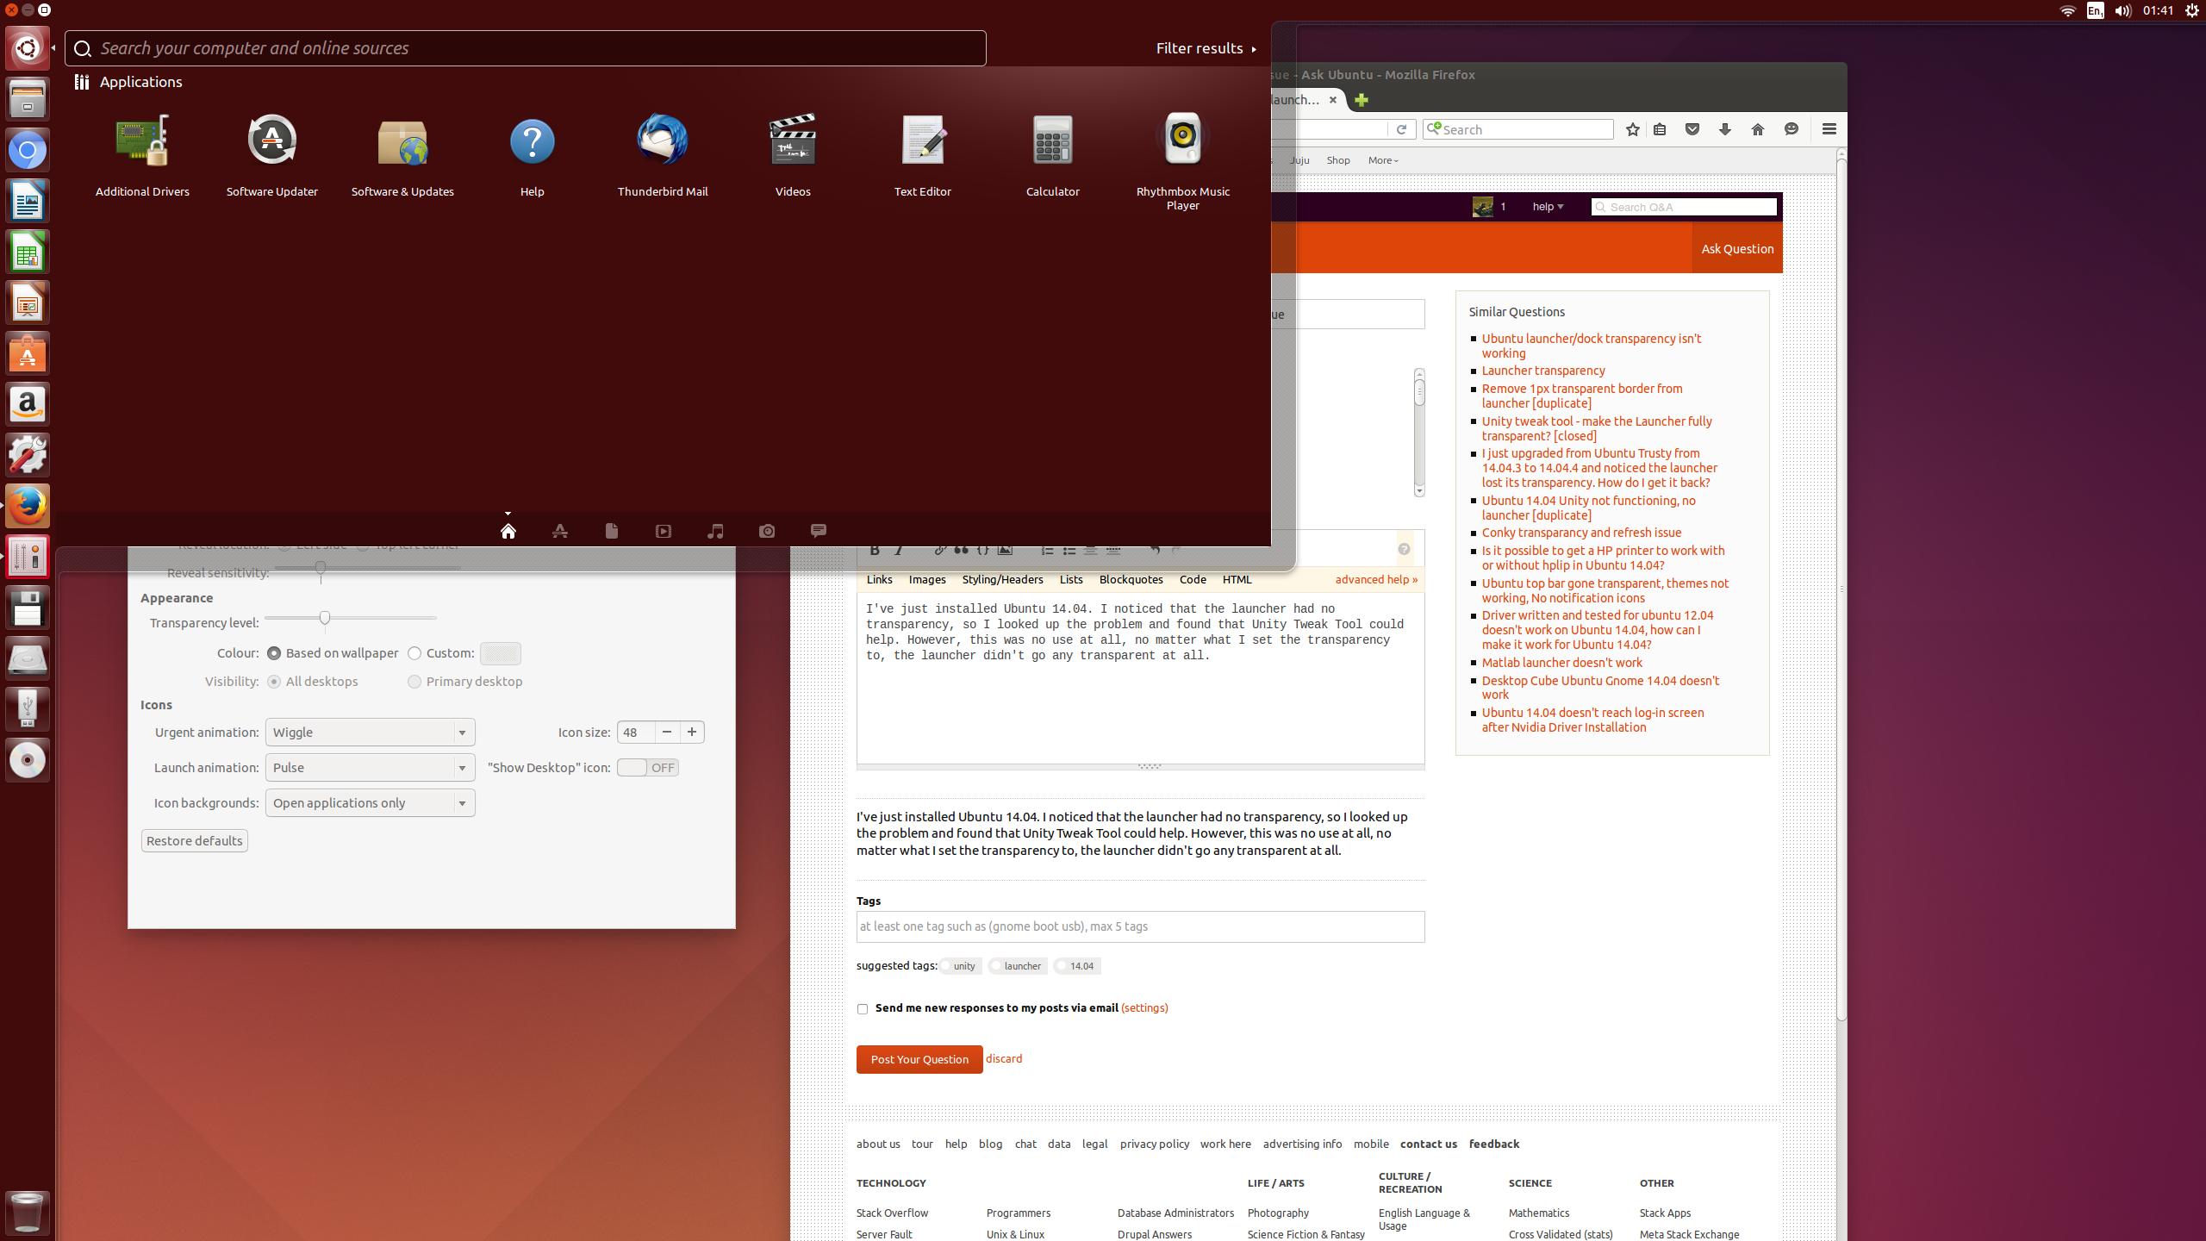
Task: Launch Rhythmbox Music Player
Action: click(1183, 161)
